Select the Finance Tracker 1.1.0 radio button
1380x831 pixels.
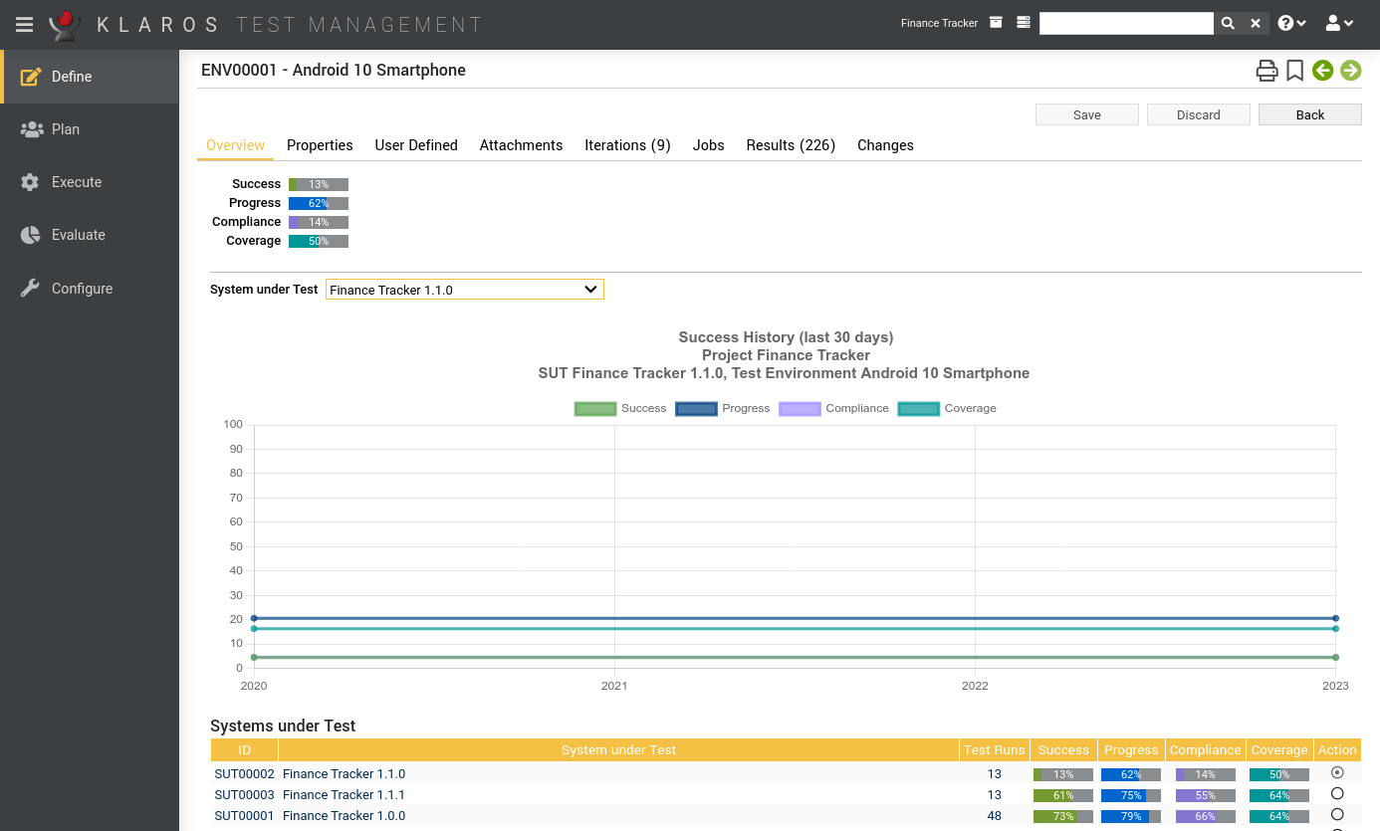[1337, 773]
